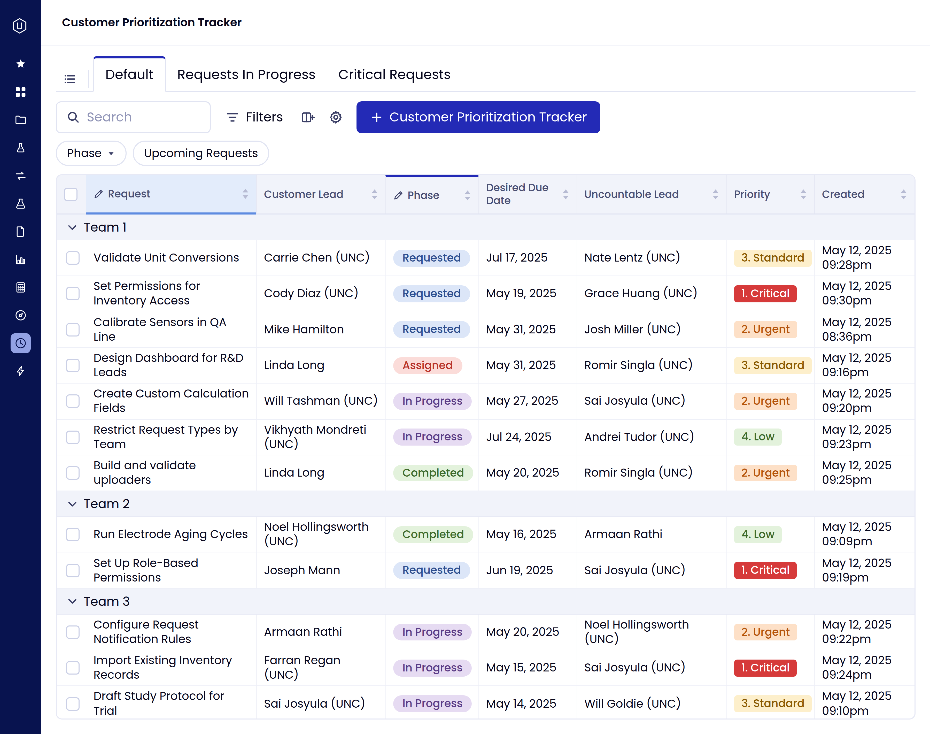930x734 pixels.
Task: Click the Created column header
Action: [x=864, y=195]
